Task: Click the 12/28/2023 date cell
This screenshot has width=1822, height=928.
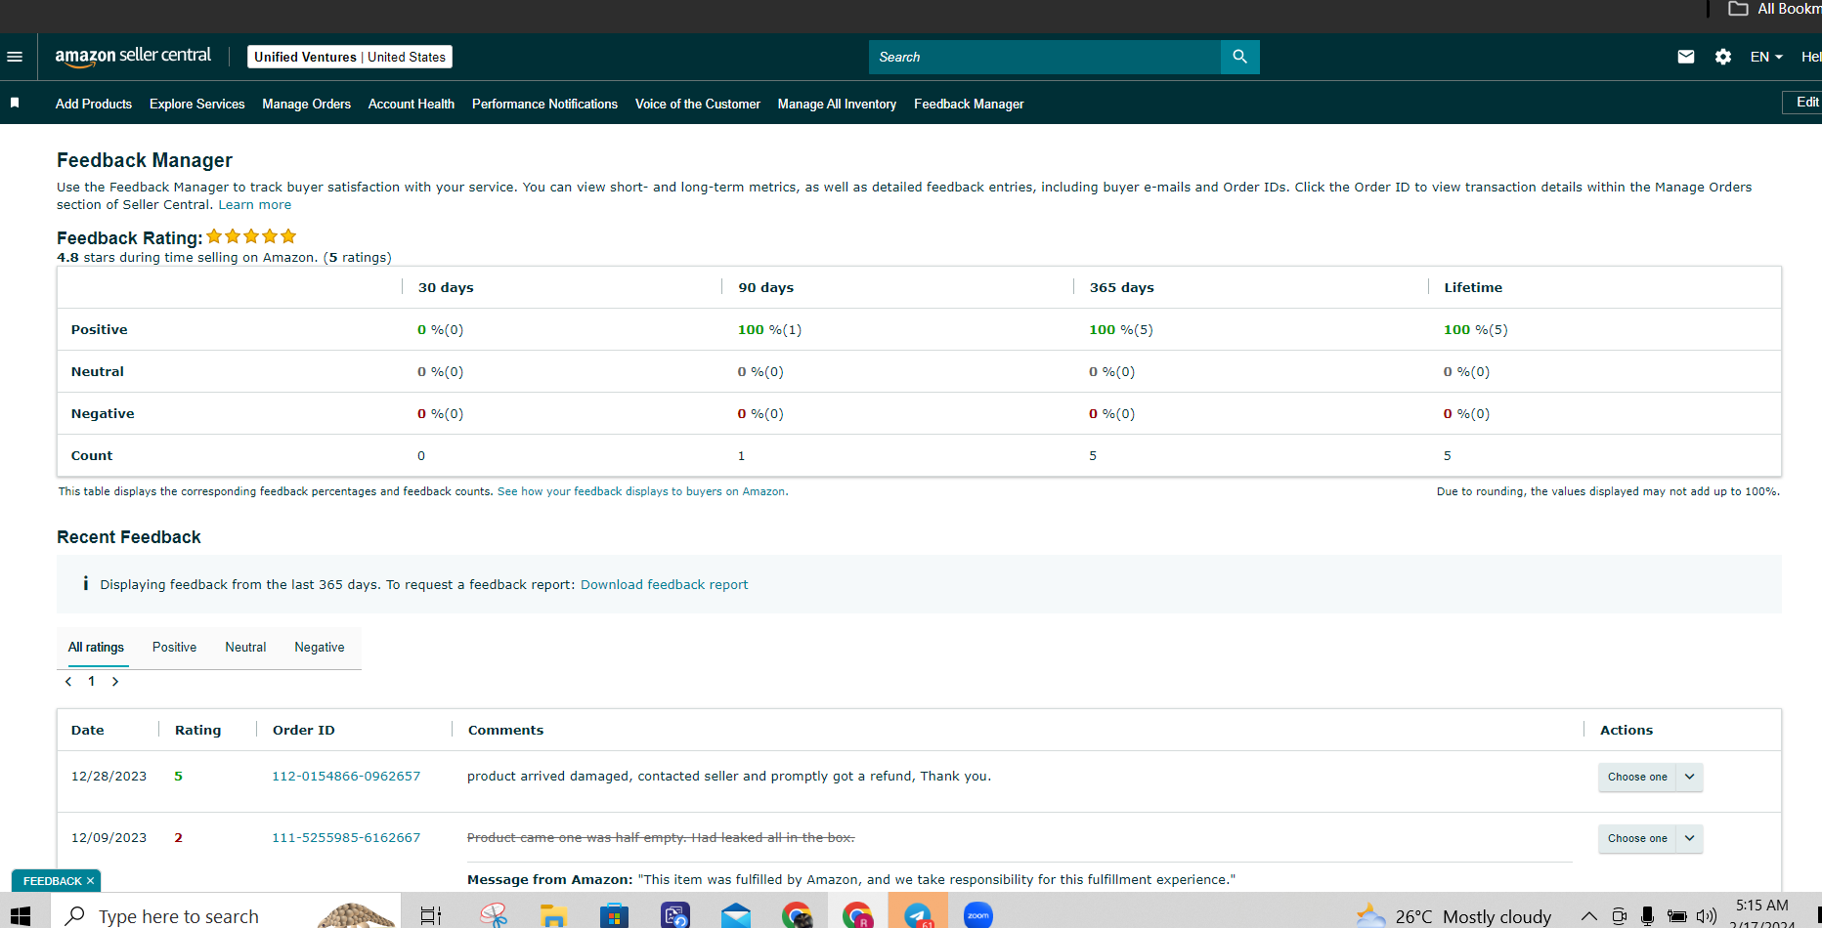Action: (x=108, y=777)
